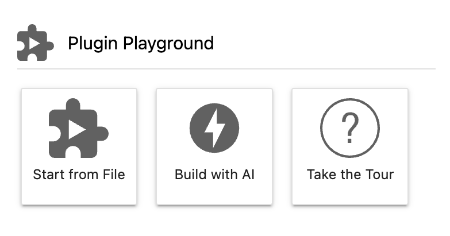450x236 pixels.
Task: Click the Plugin Playground puzzle icon in header
Action: click(x=35, y=42)
